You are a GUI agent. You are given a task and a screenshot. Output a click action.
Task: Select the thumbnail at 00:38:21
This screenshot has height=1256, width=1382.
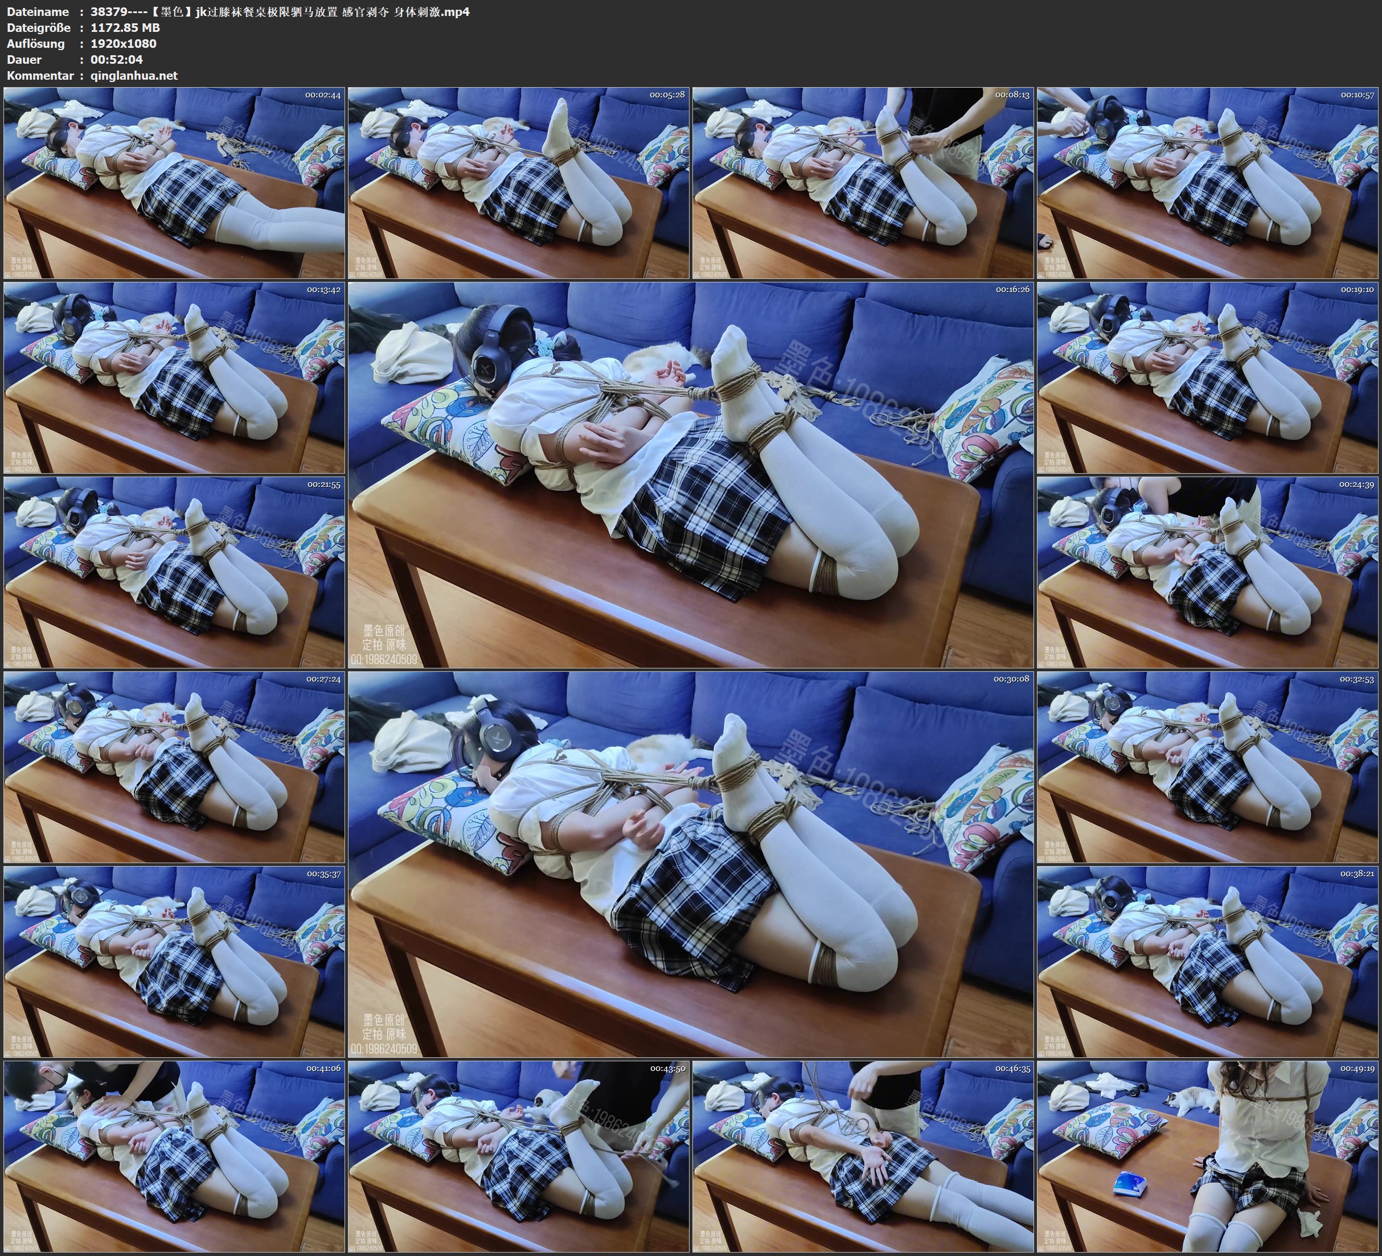point(1207,962)
